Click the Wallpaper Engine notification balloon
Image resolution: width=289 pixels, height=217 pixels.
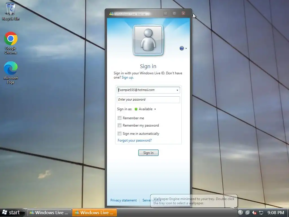tap(194, 201)
